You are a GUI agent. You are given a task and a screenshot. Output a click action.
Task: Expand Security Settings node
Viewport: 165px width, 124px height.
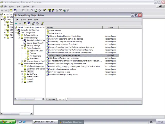tap(22, 45)
